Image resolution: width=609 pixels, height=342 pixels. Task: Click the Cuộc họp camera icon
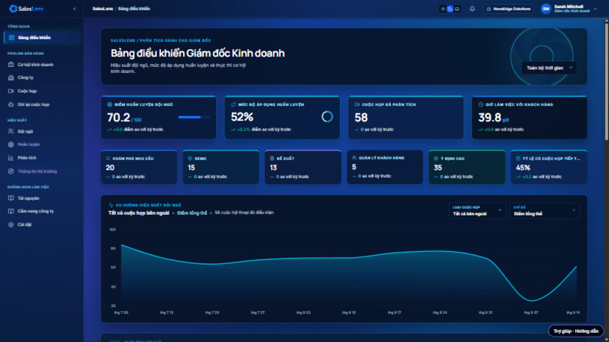click(11, 91)
